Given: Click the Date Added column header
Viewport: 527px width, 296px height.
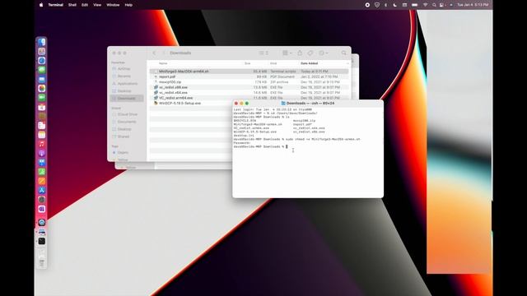Looking at the screenshot, I should 310,63.
